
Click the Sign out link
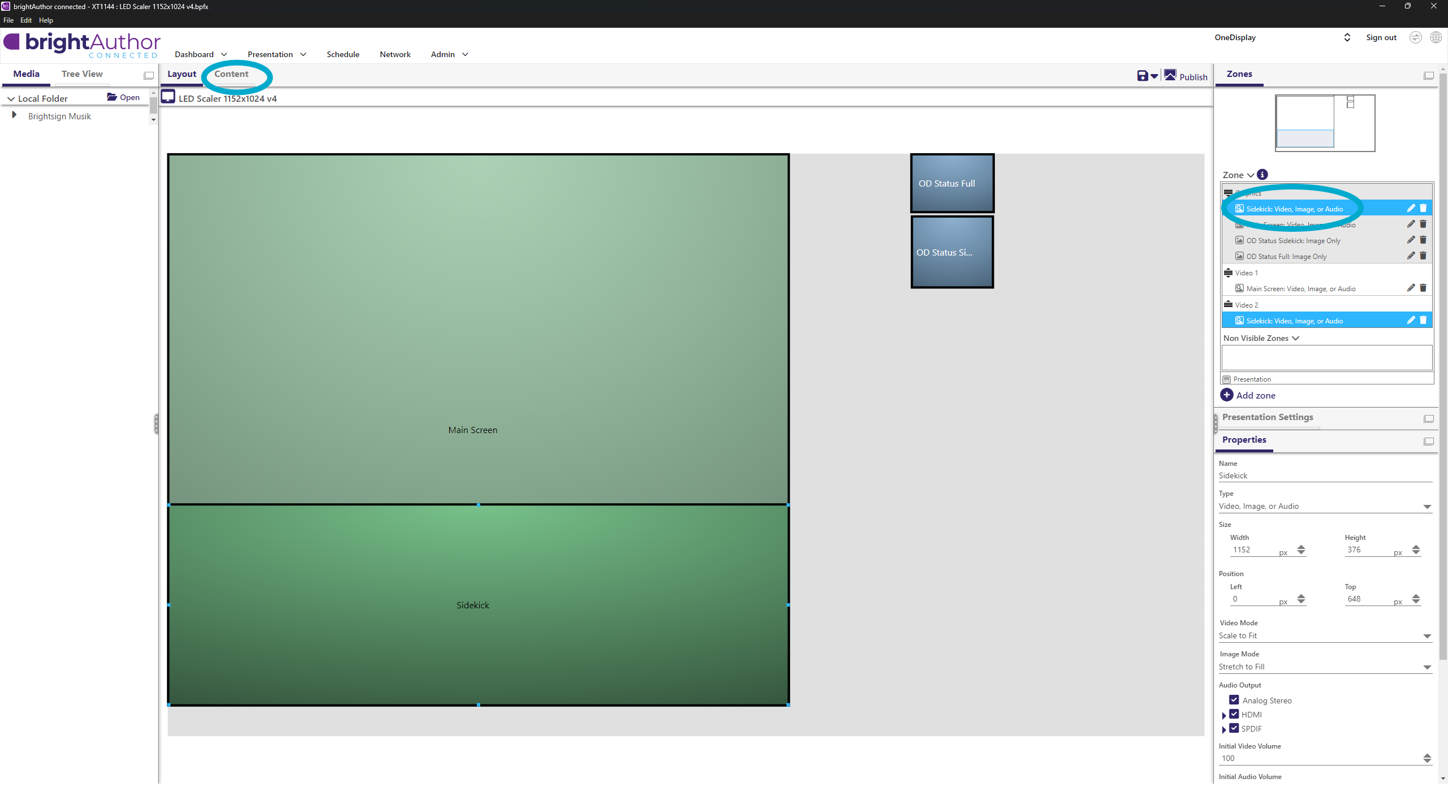1381,37
